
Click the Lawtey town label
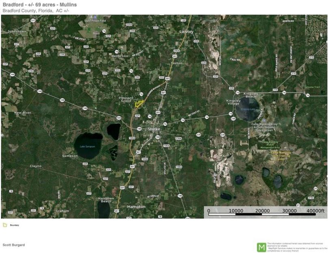[x=187, y=31]
